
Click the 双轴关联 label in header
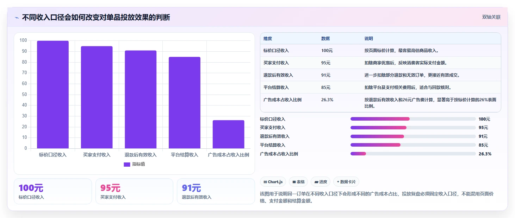click(x=491, y=17)
